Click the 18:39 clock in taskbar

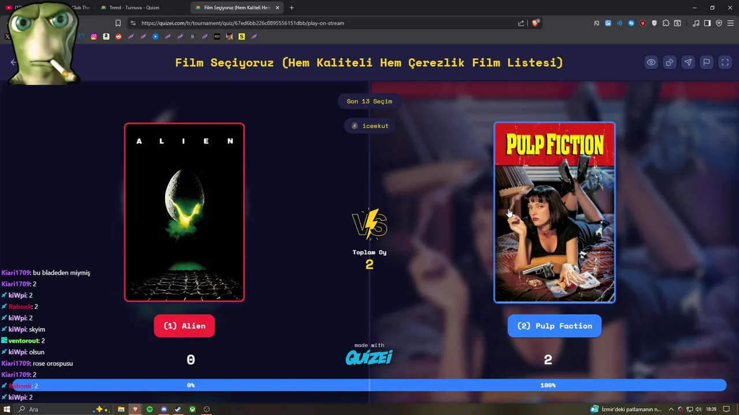pos(711,409)
